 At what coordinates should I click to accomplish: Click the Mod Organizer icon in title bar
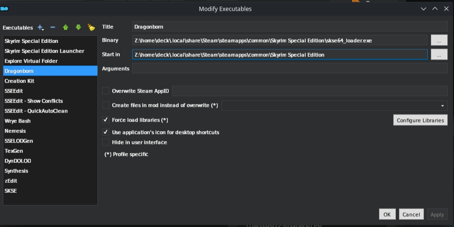(6, 9)
